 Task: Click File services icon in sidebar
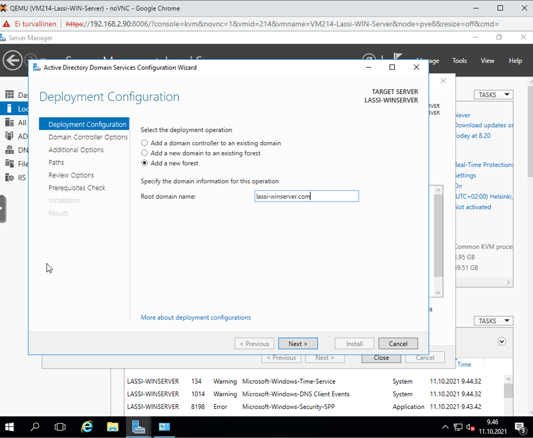pos(9,164)
